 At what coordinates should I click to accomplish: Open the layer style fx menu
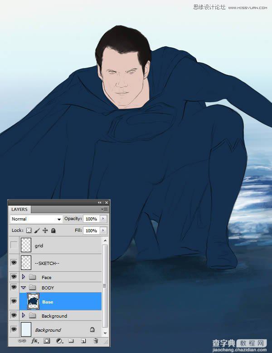pos(34,341)
